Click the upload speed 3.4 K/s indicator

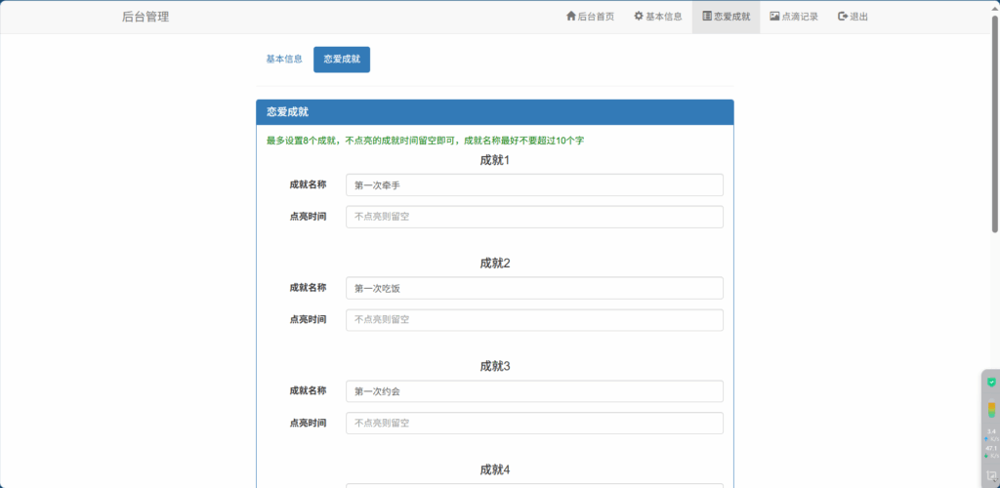click(x=991, y=435)
